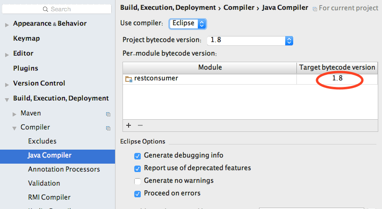Click the For current project icon
The height and width of the screenshot is (209, 382).
315,9
